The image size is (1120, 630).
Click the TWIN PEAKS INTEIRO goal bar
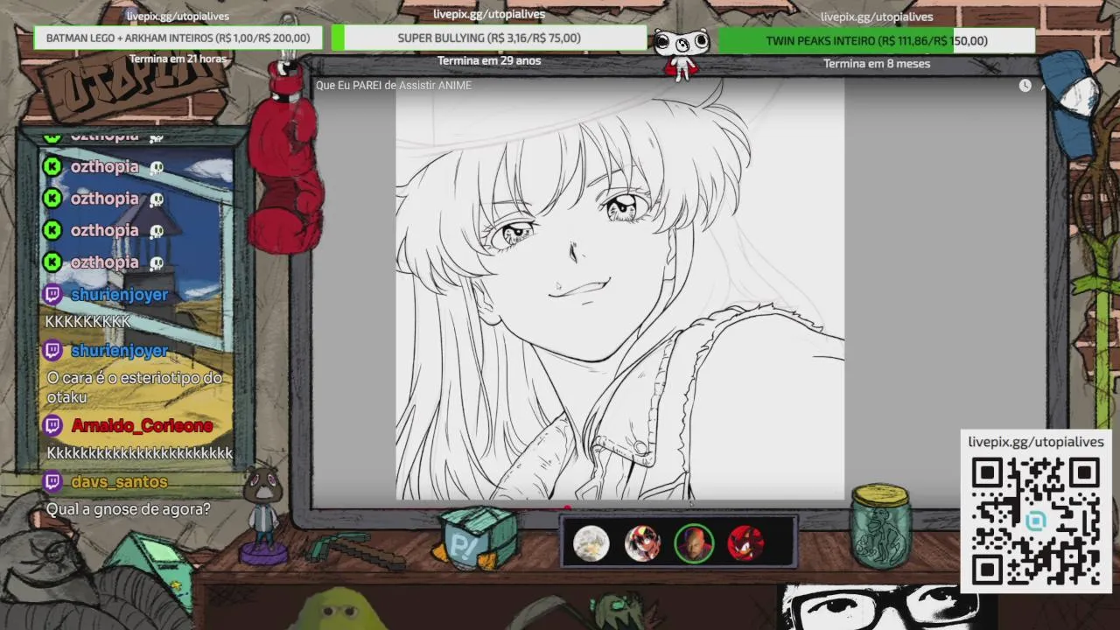click(877, 41)
